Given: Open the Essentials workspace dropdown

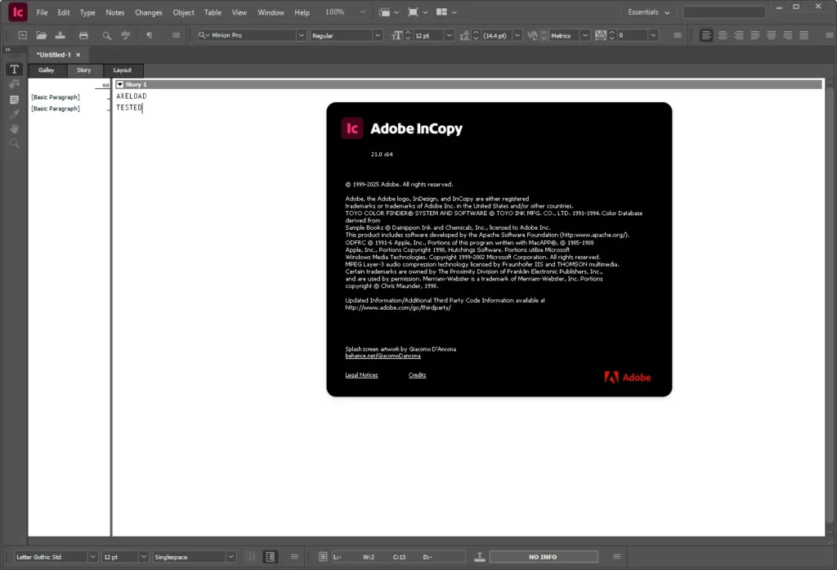Looking at the screenshot, I should click(648, 12).
